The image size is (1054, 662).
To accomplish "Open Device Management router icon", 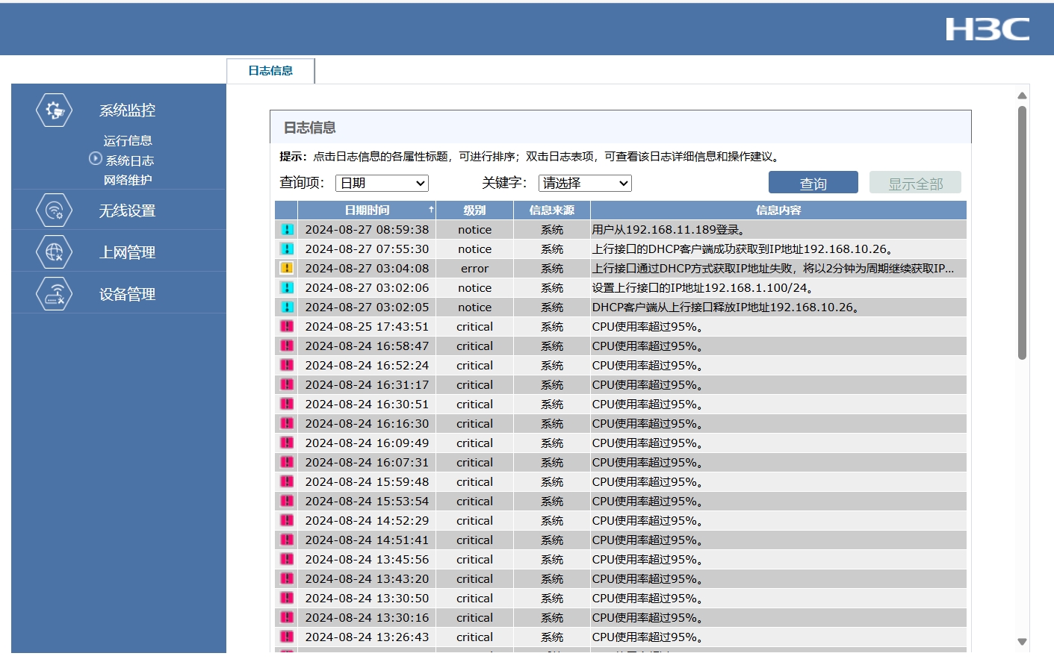I will (54, 294).
